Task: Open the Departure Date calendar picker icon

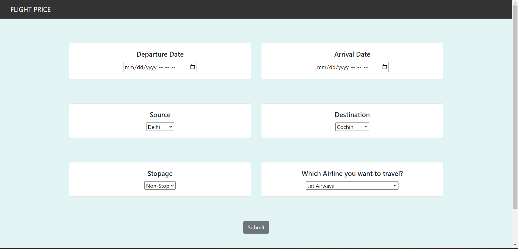Action: pyautogui.click(x=193, y=67)
